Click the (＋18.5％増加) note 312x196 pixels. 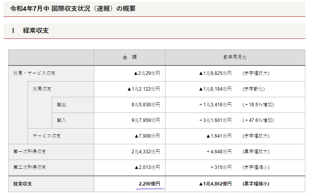point(258,105)
